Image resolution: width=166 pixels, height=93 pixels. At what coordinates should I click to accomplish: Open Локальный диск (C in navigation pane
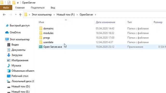coord(23,81)
